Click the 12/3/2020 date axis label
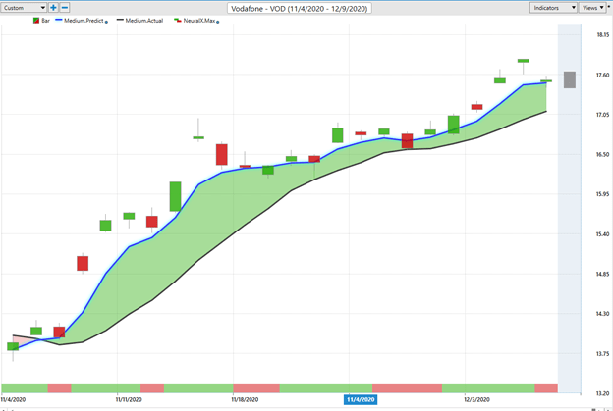Viewport: 613px width, 411px height. [478, 399]
